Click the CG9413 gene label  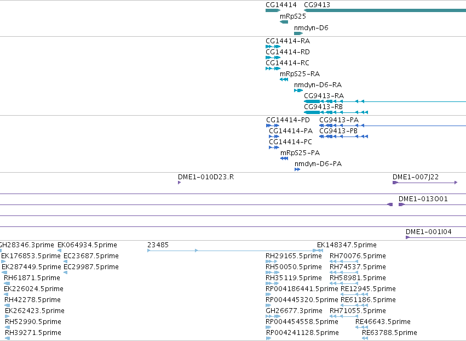click(317, 5)
